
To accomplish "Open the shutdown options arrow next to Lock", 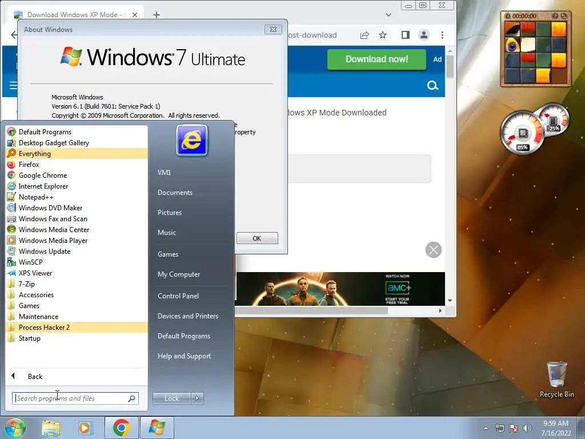I will click(x=197, y=398).
